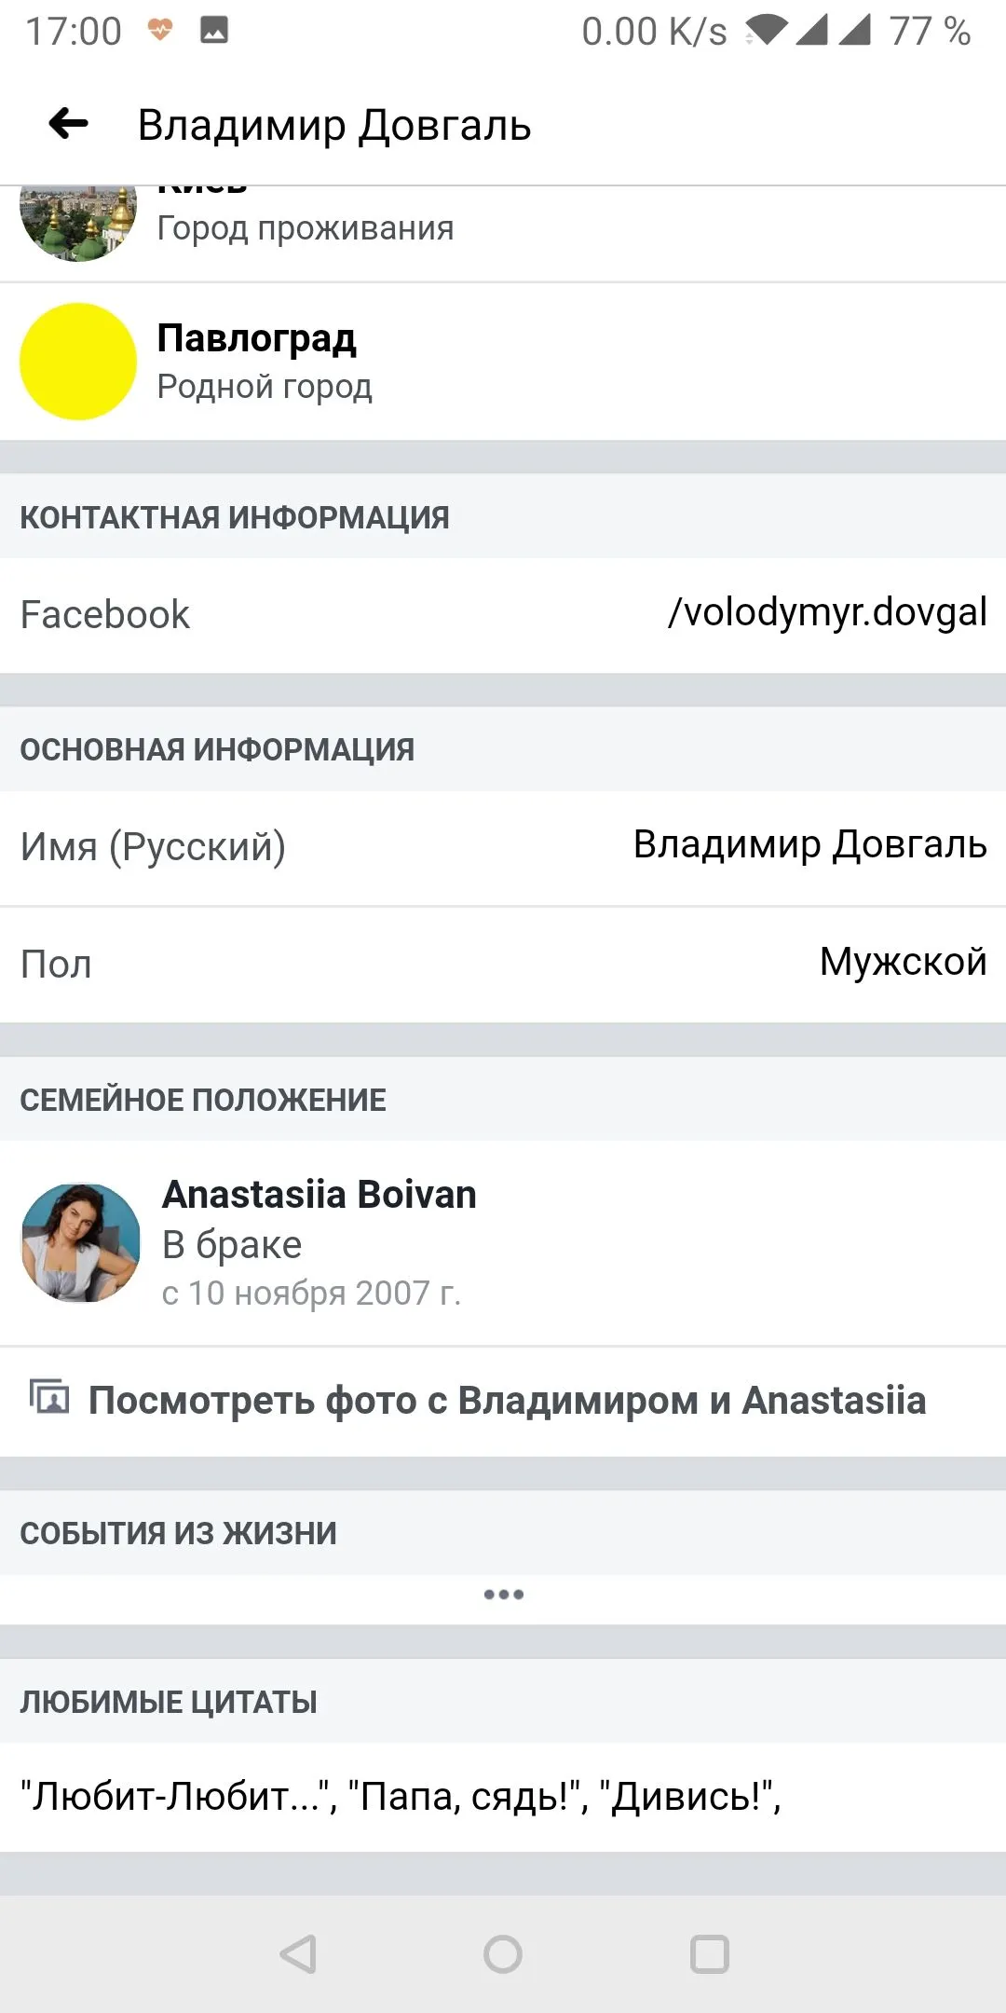Tap the battery percentage indicator
Viewport: 1006px width, 2013px height.
(x=930, y=31)
